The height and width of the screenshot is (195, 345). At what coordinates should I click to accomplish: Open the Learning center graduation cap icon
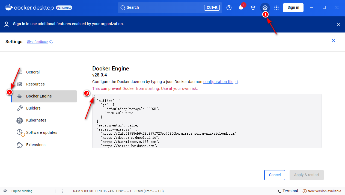point(253,8)
